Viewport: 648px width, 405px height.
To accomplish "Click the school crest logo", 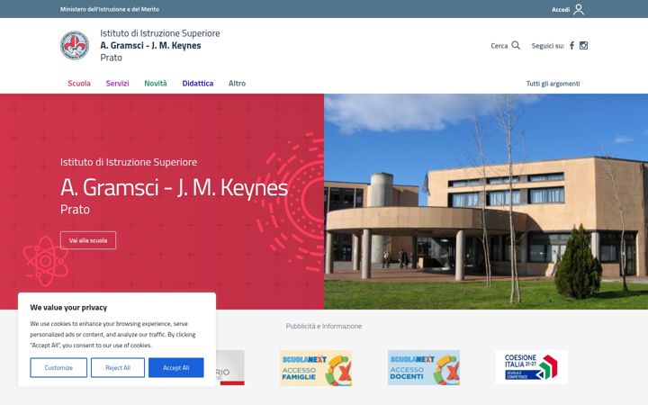I will click(75, 45).
